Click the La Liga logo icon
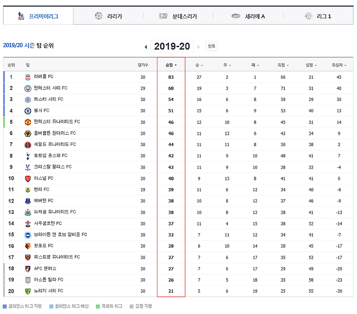 [x=99, y=16]
